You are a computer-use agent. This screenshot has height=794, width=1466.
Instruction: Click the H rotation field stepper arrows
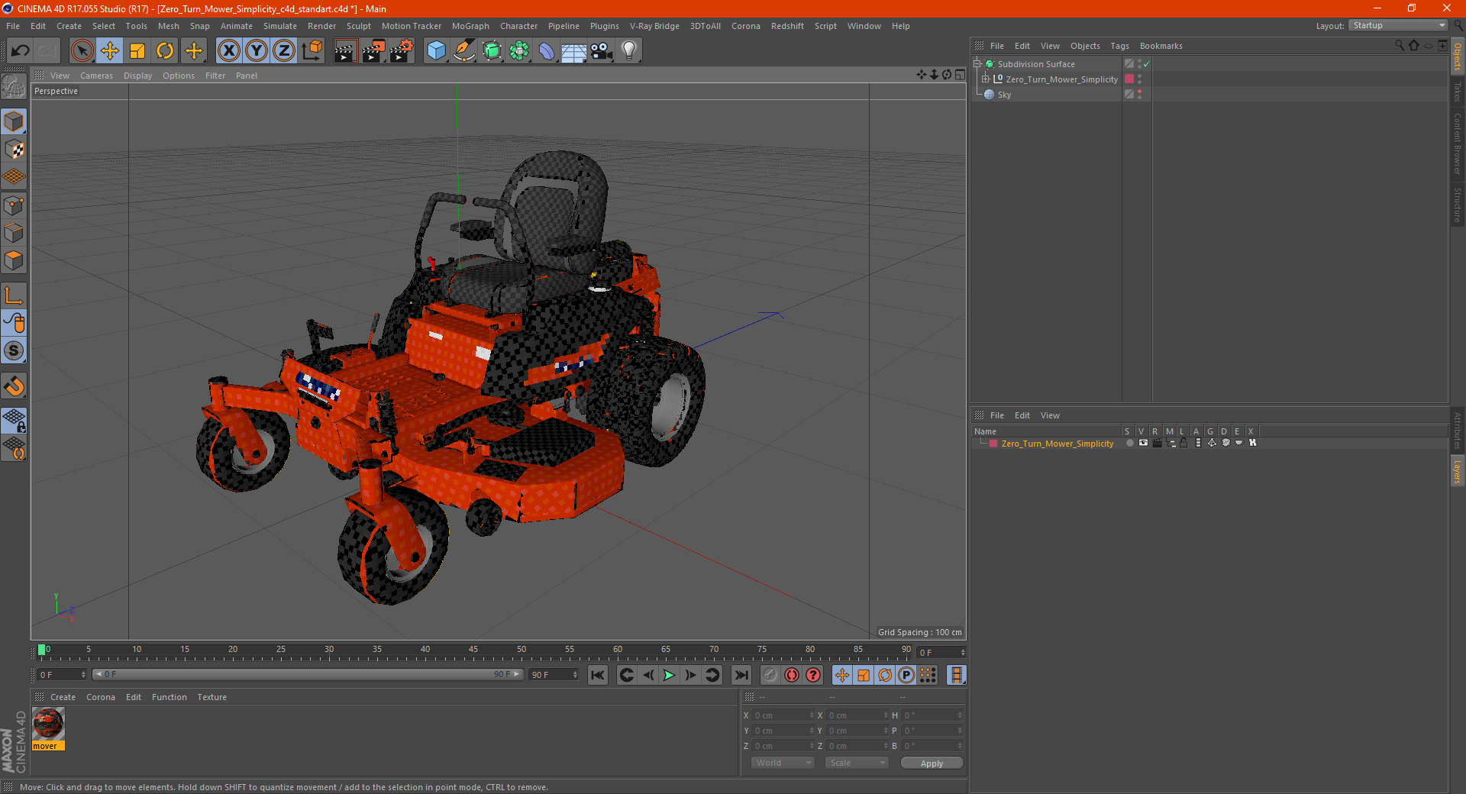tap(960, 715)
